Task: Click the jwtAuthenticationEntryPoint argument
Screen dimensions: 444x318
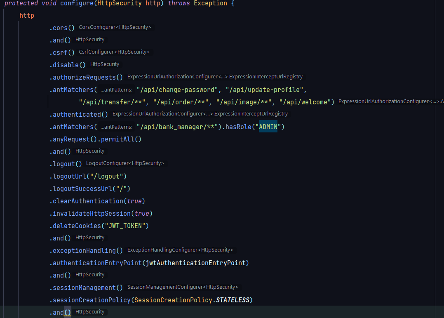Action: point(195,263)
